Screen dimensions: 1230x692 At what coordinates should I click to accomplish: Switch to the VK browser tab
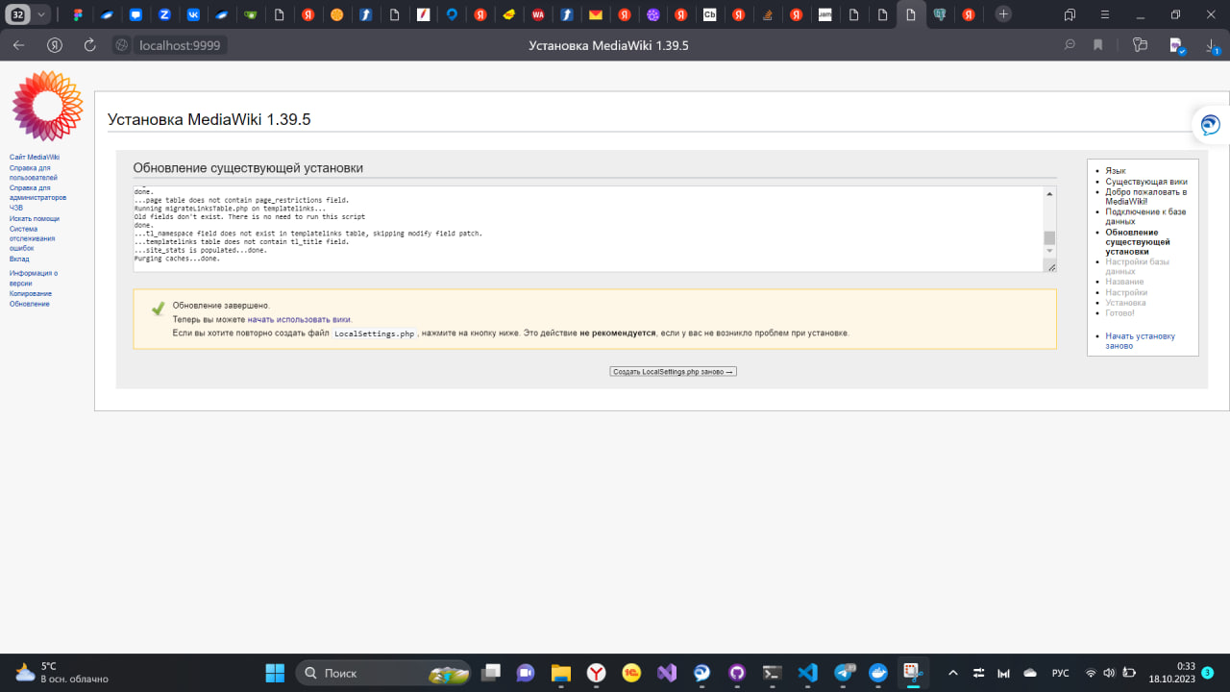pyautogui.click(x=193, y=14)
